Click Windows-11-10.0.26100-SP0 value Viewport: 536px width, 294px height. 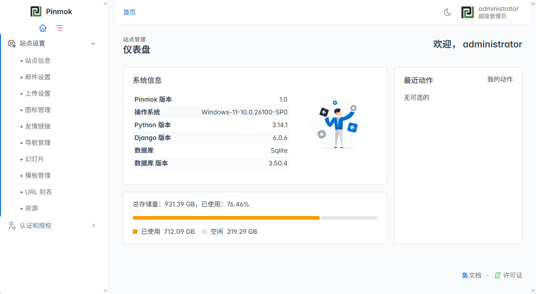click(244, 112)
